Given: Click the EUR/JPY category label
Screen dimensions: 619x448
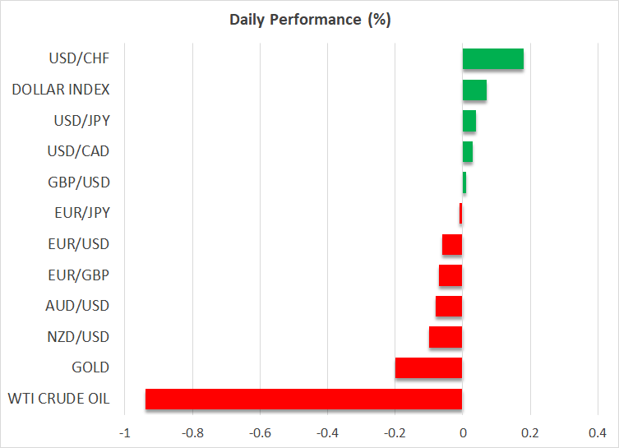Looking at the screenshot, I should pyautogui.click(x=81, y=213).
